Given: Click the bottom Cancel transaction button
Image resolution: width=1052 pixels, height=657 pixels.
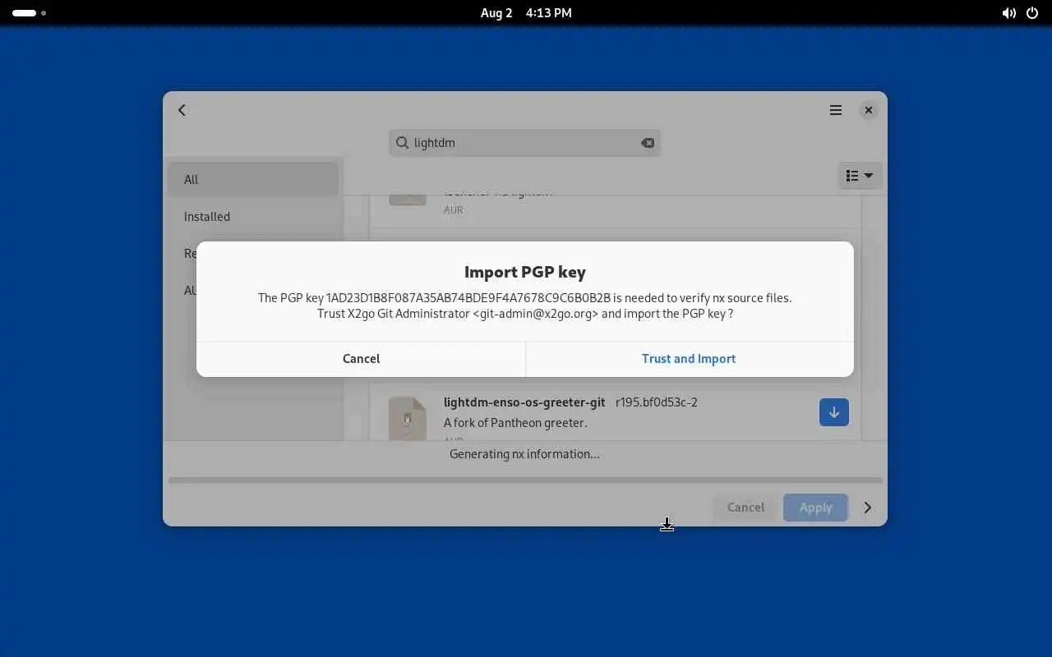Looking at the screenshot, I should (x=745, y=508).
